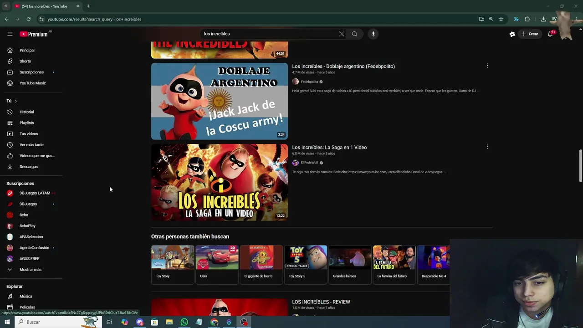Expand subscriptions with Mostrar más
Viewport: 583px width, 328px height.
(x=31, y=269)
